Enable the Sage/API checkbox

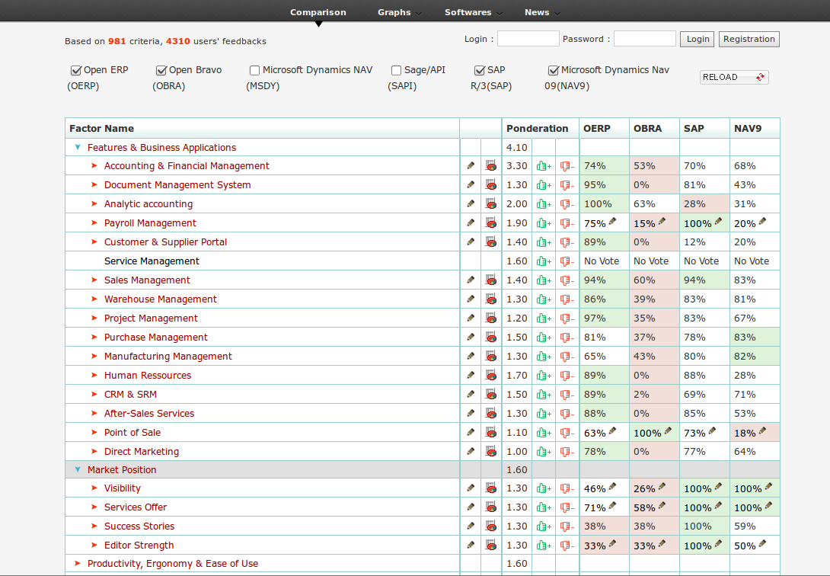click(x=396, y=71)
